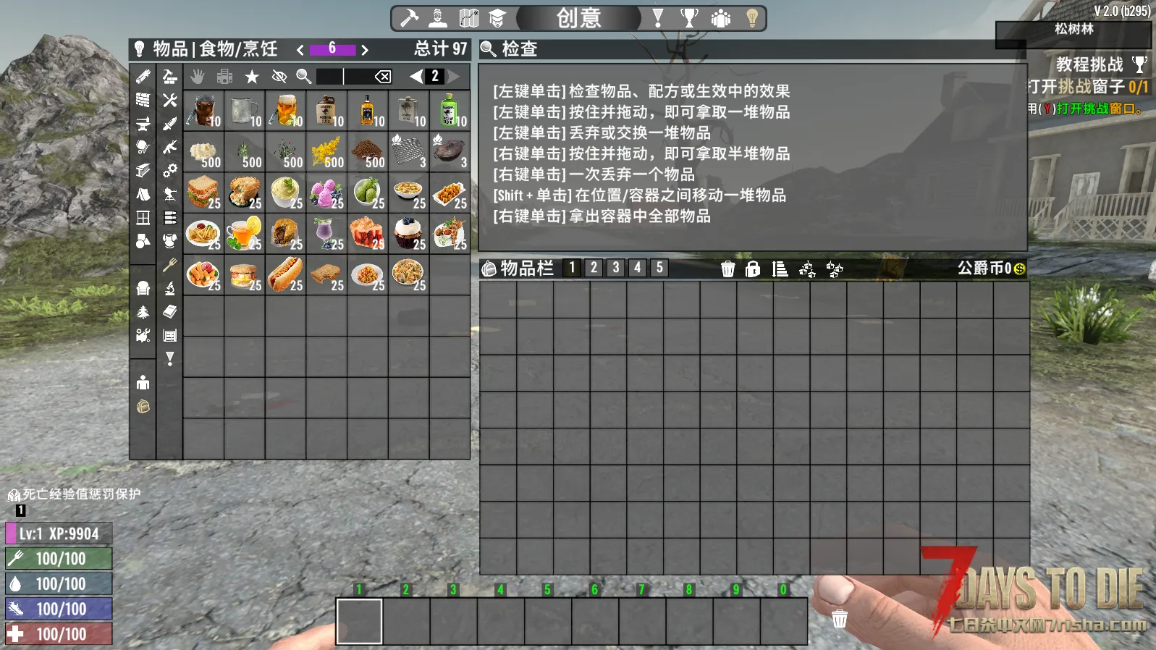Screen dimensions: 1156x650
Task: Select the bullets ammo category
Action: [x=169, y=218]
